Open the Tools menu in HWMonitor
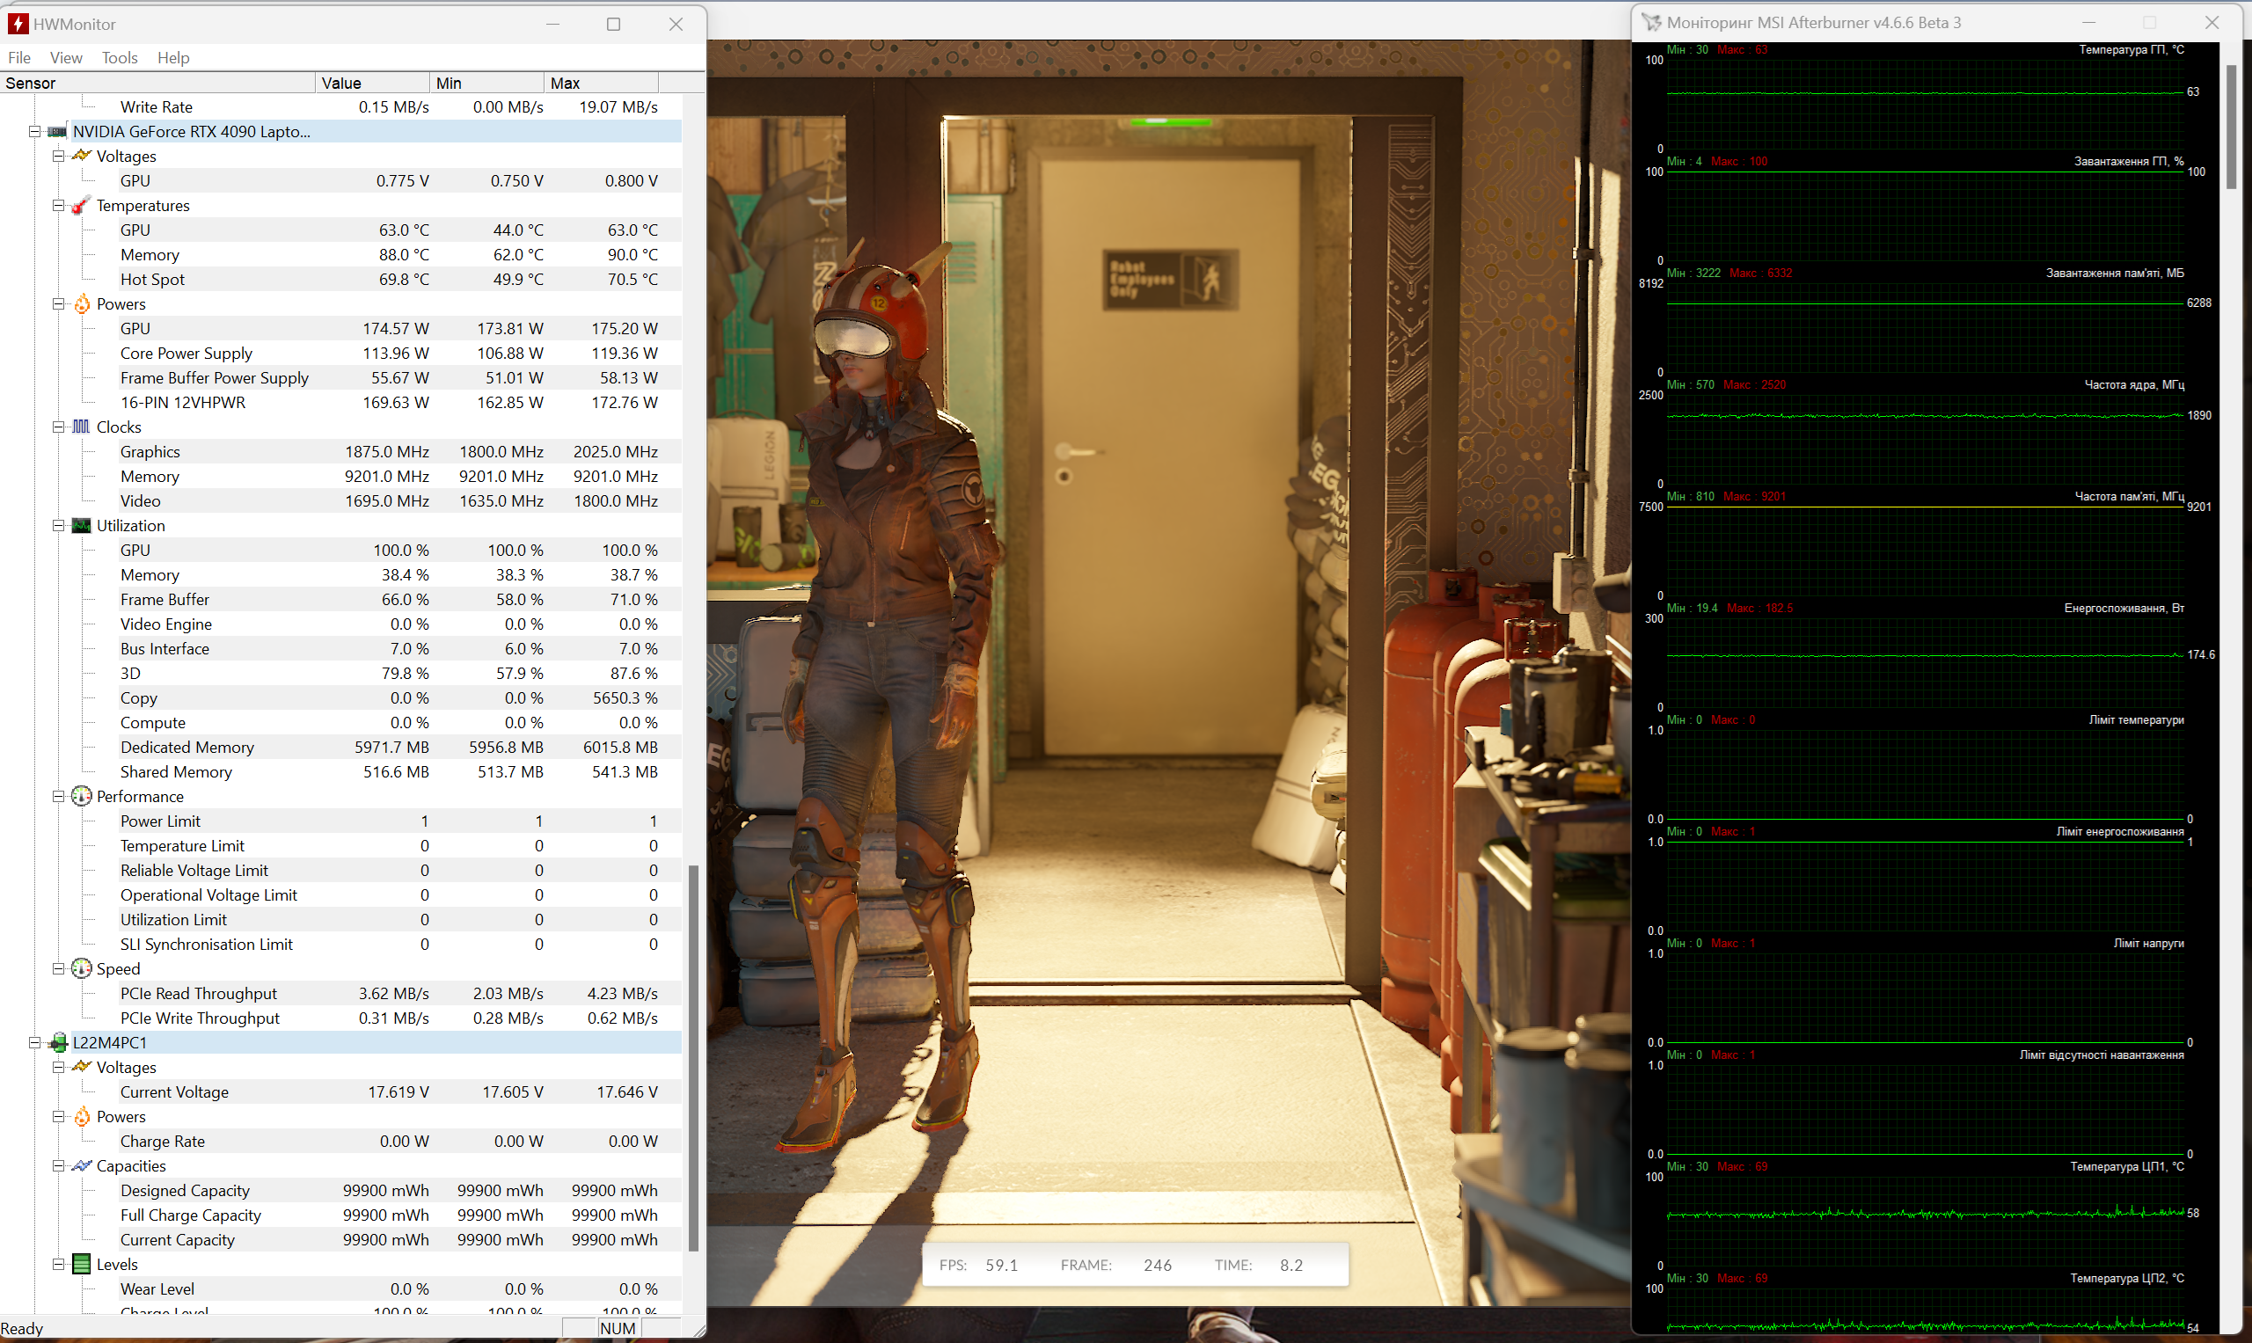 tap(120, 57)
